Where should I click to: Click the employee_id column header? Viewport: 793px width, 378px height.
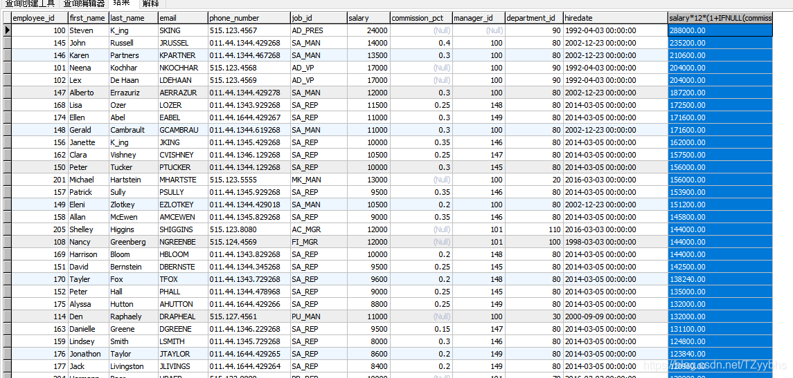39,18
